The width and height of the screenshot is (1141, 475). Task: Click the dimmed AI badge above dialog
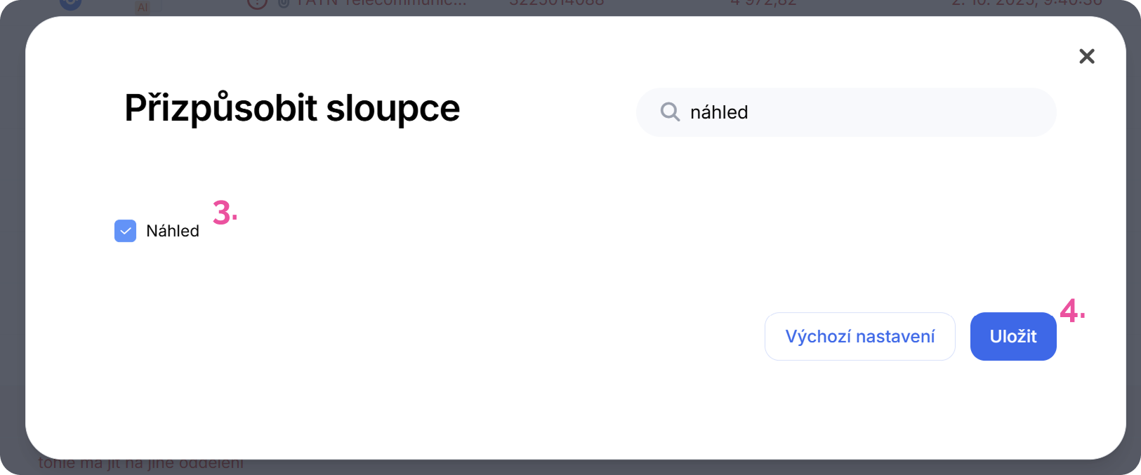pos(143,7)
